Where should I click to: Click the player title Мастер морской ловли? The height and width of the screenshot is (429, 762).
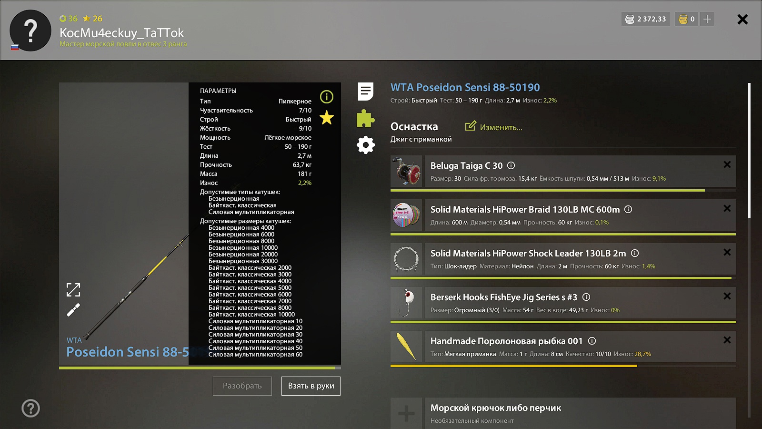[123, 44]
